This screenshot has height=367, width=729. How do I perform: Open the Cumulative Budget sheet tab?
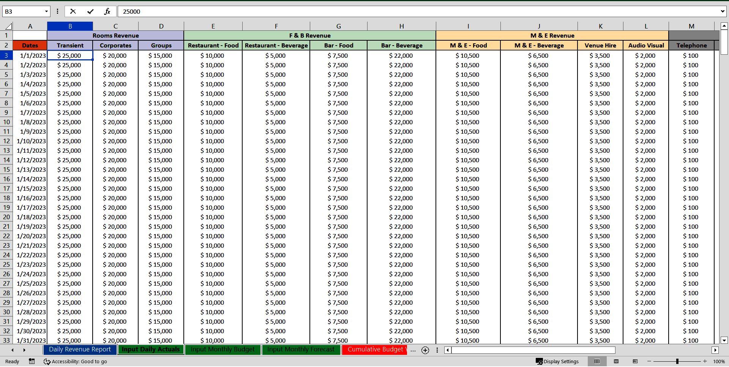click(375, 350)
